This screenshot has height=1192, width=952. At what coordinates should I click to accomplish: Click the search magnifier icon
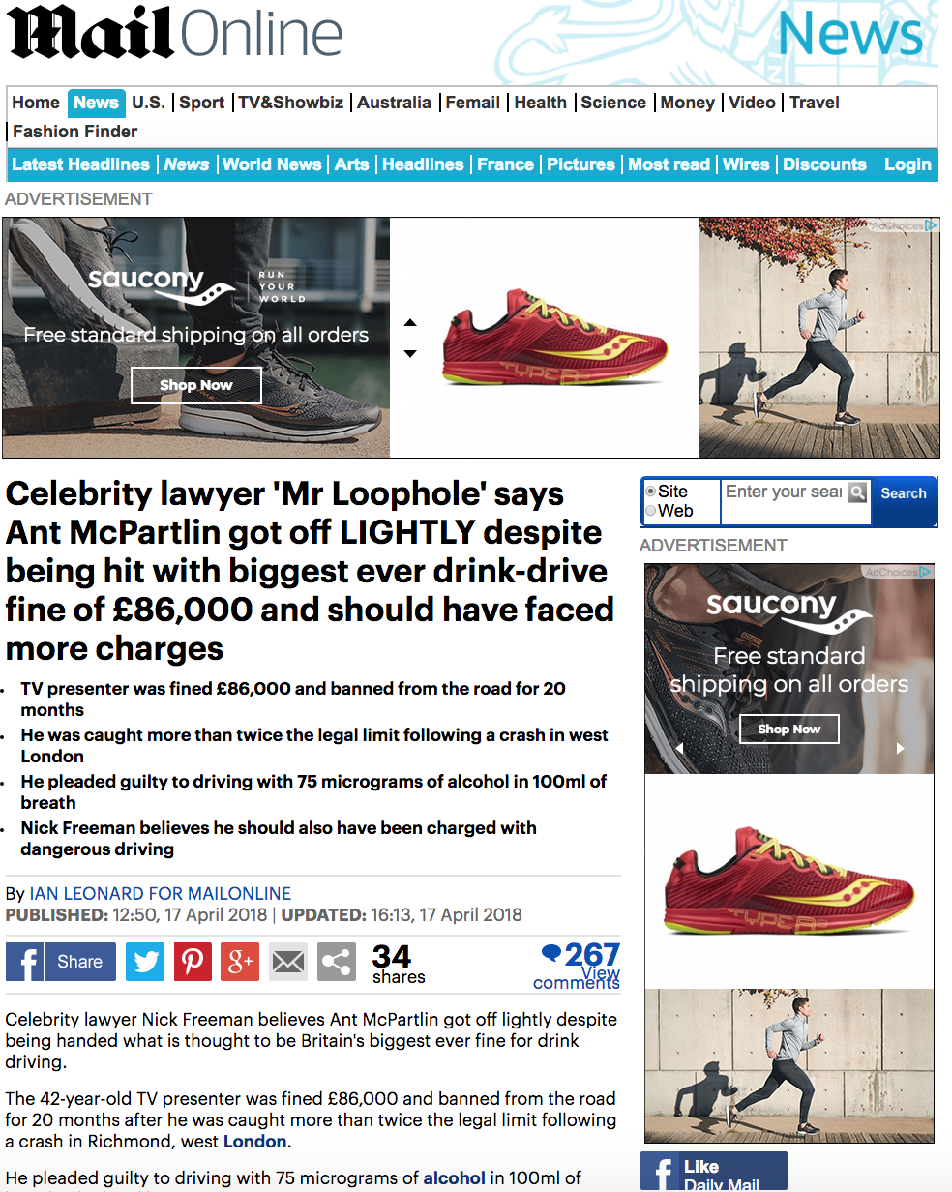(857, 493)
